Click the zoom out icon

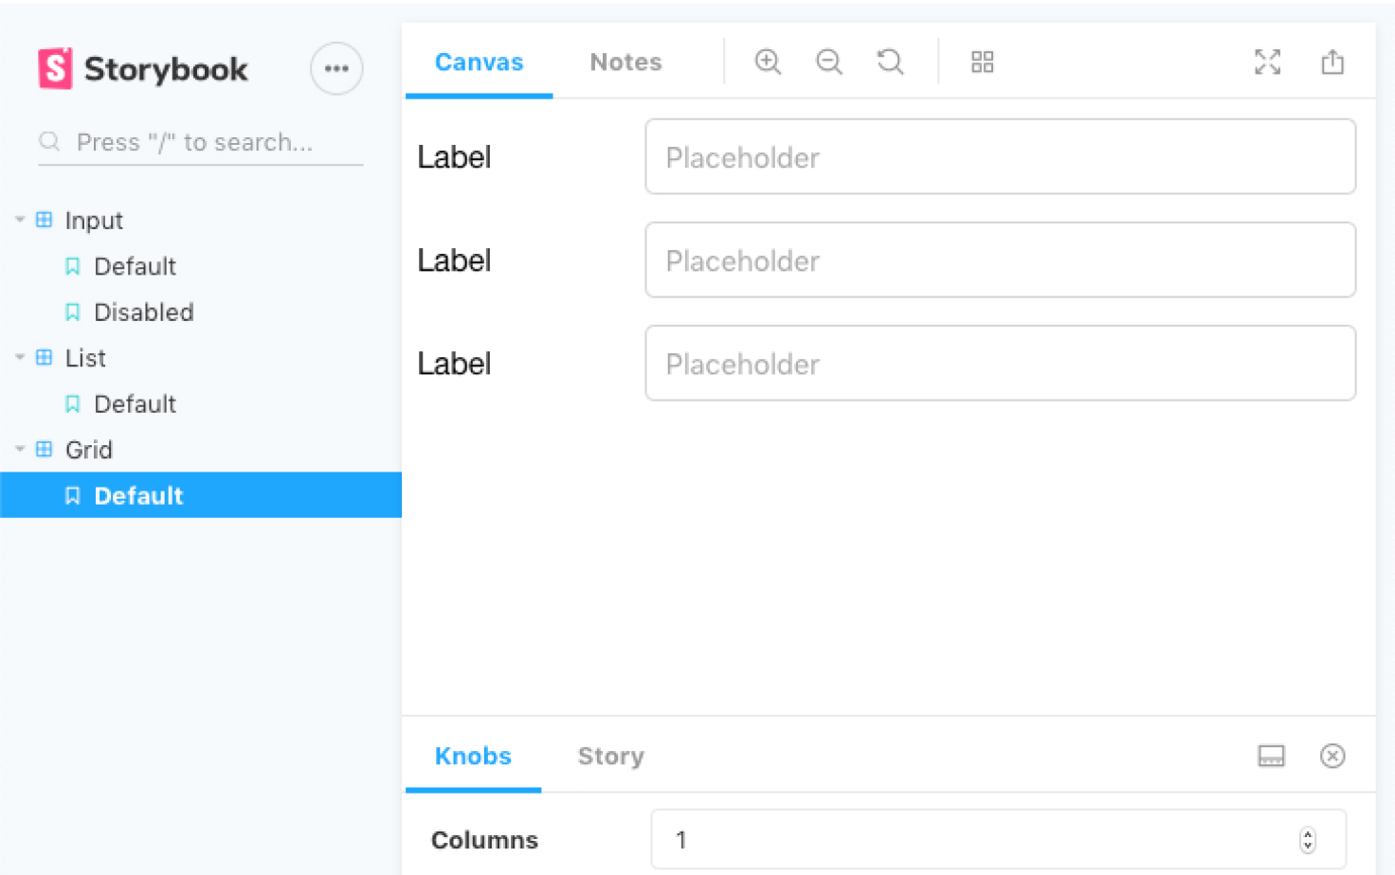pos(829,62)
